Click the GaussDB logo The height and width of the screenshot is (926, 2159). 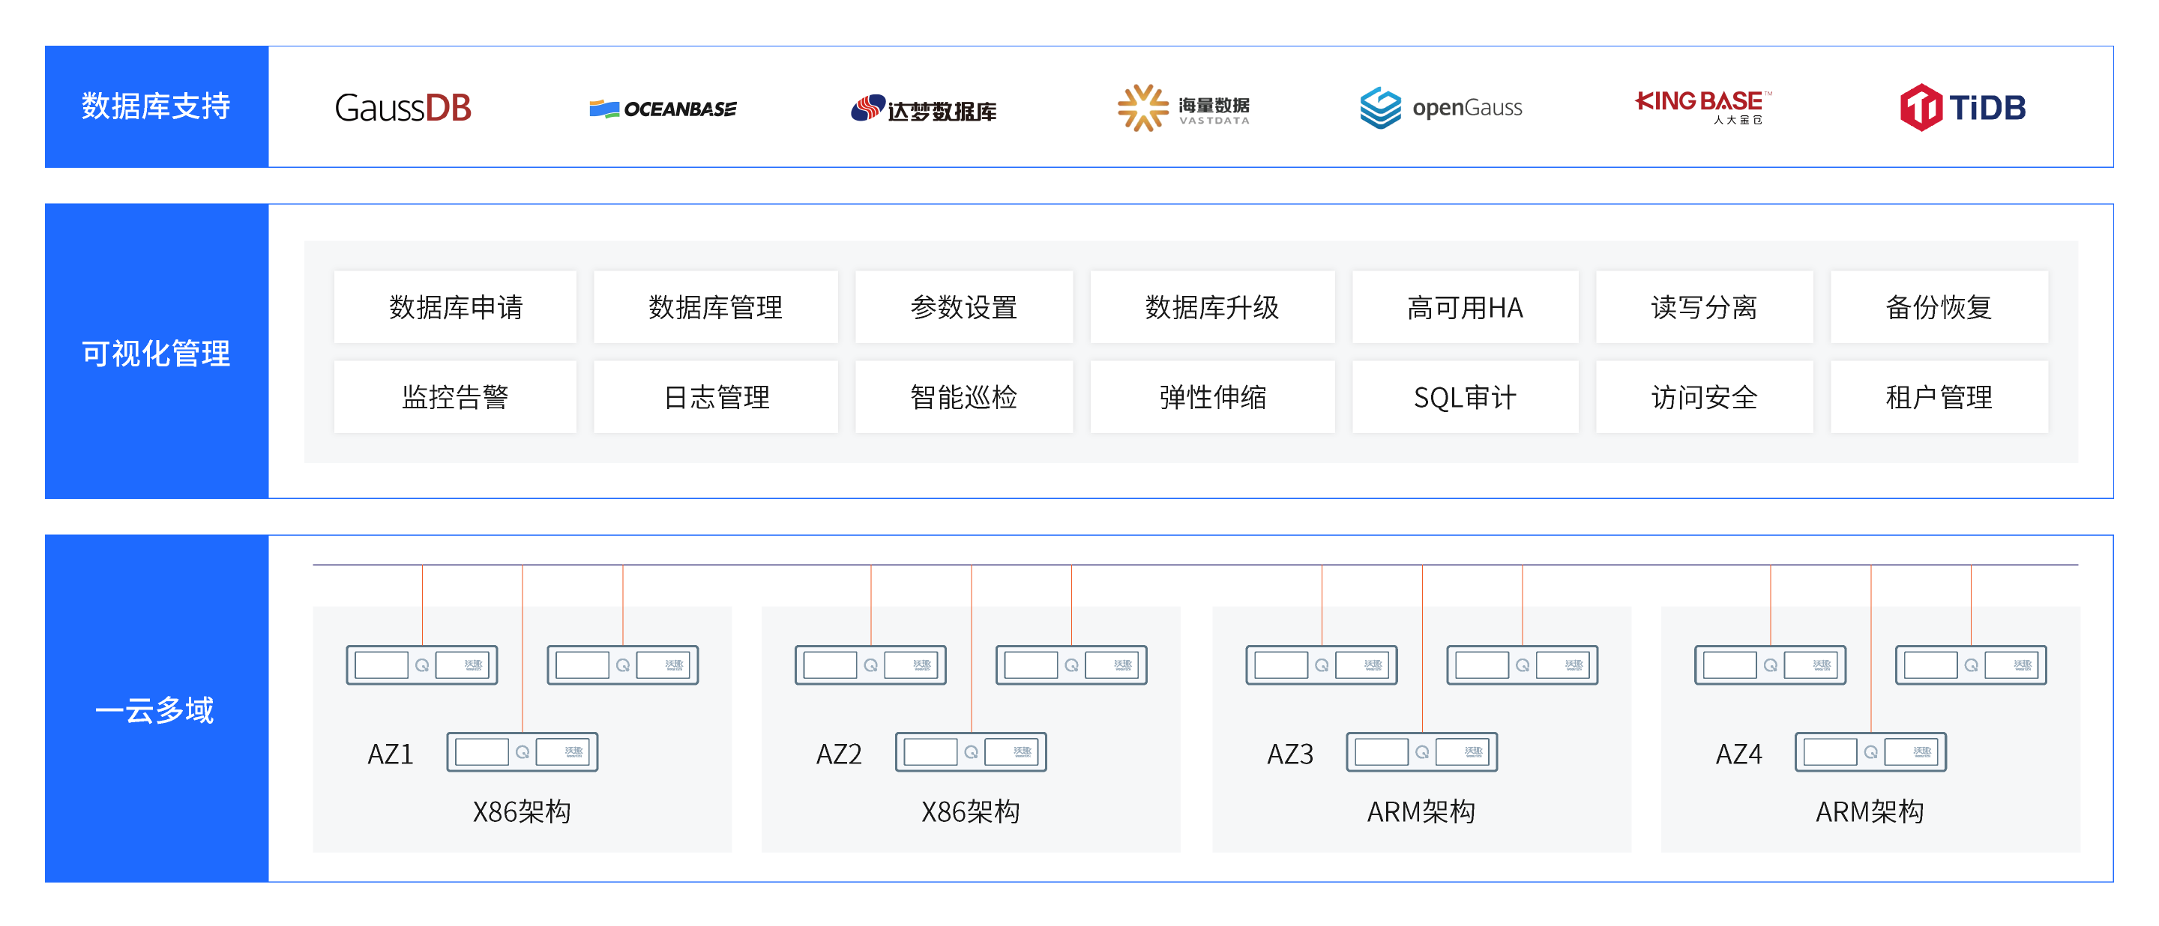(x=403, y=108)
